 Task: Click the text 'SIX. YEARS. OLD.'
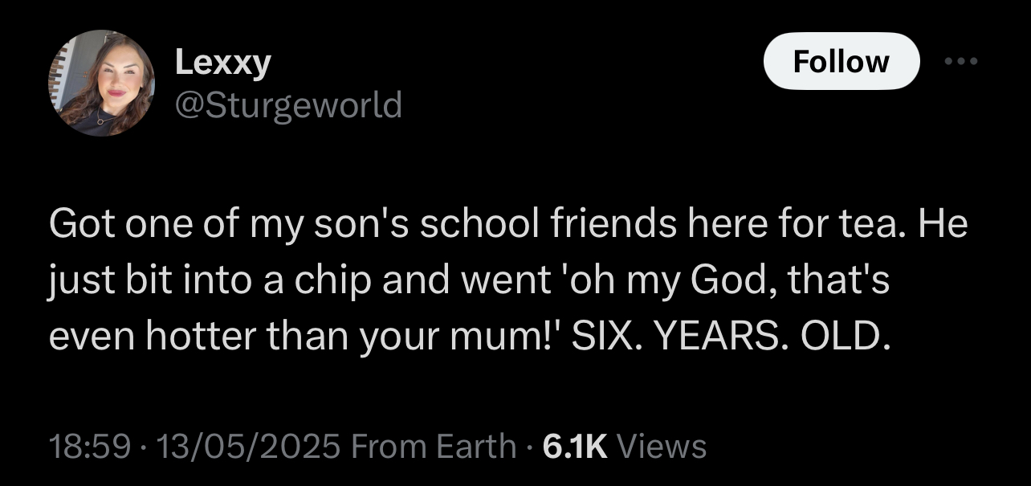click(734, 339)
